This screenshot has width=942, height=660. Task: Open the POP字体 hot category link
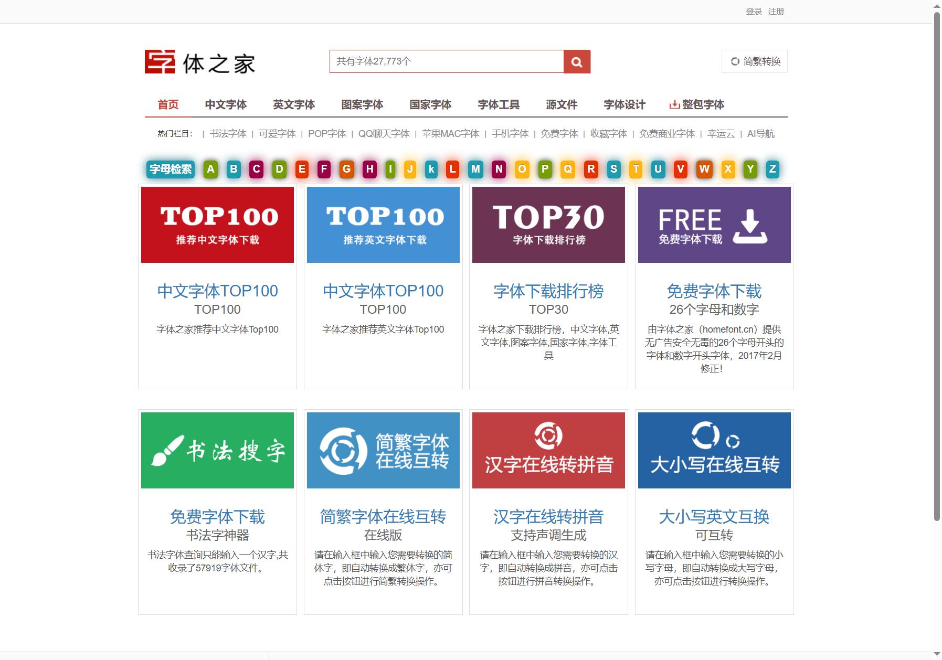click(x=327, y=134)
